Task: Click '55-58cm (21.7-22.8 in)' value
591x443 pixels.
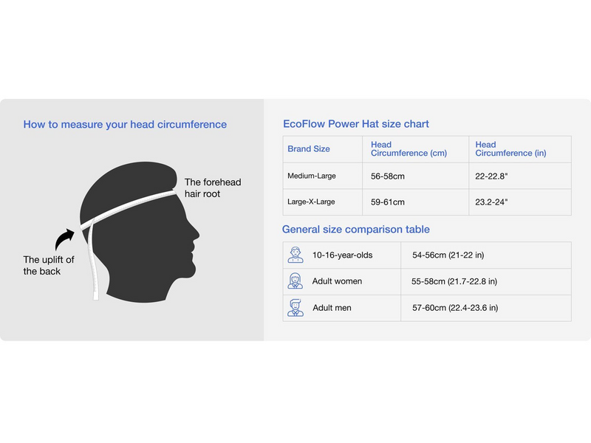Action: coord(454,281)
